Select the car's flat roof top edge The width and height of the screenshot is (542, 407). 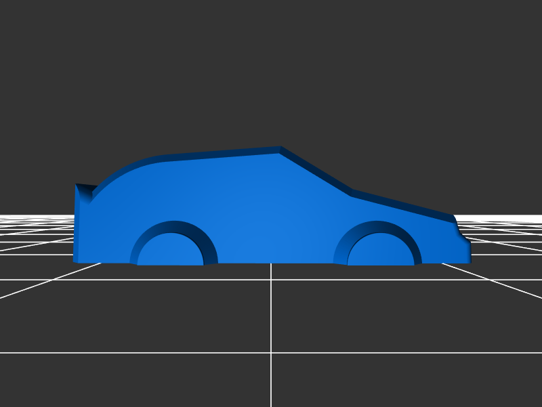[224, 153]
